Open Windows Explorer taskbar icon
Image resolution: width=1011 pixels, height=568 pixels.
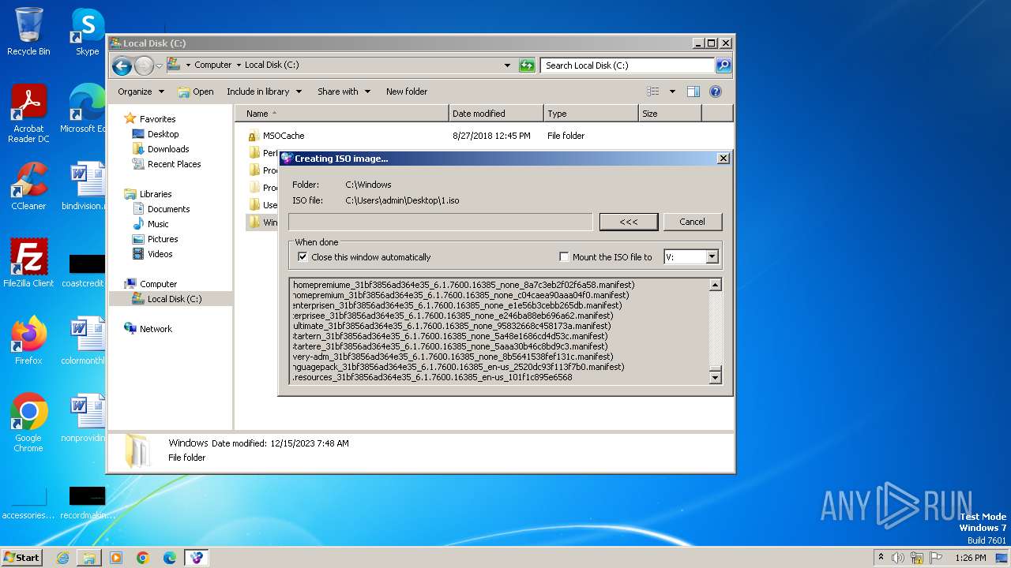point(89,558)
